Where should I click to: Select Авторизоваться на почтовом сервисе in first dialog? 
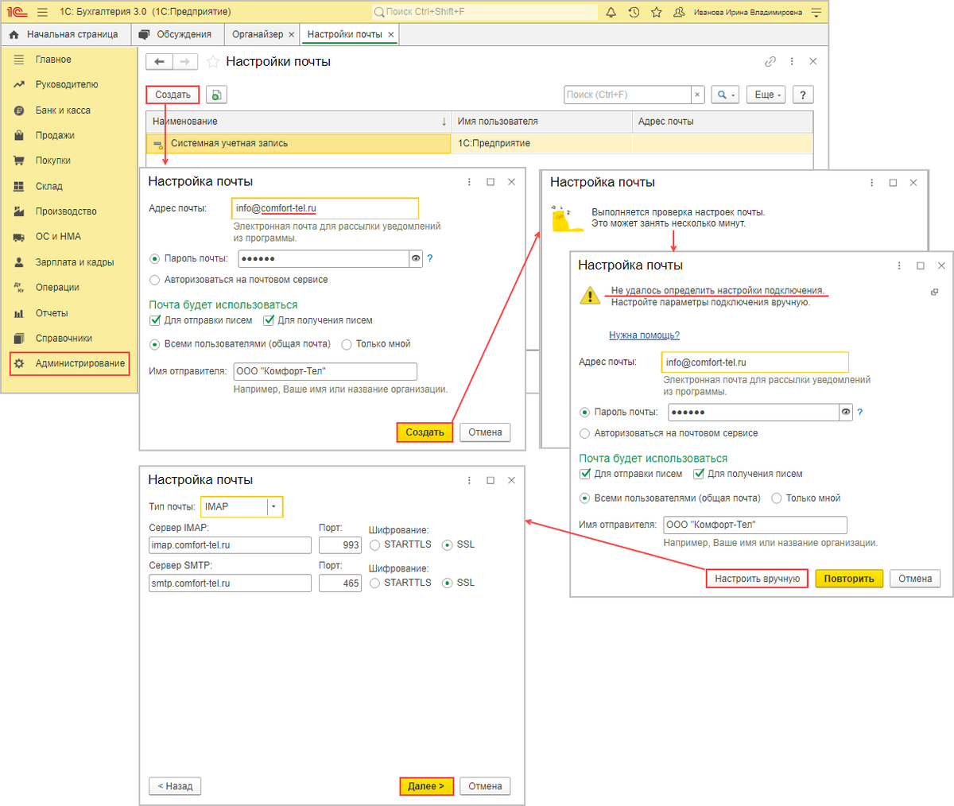[x=155, y=280]
